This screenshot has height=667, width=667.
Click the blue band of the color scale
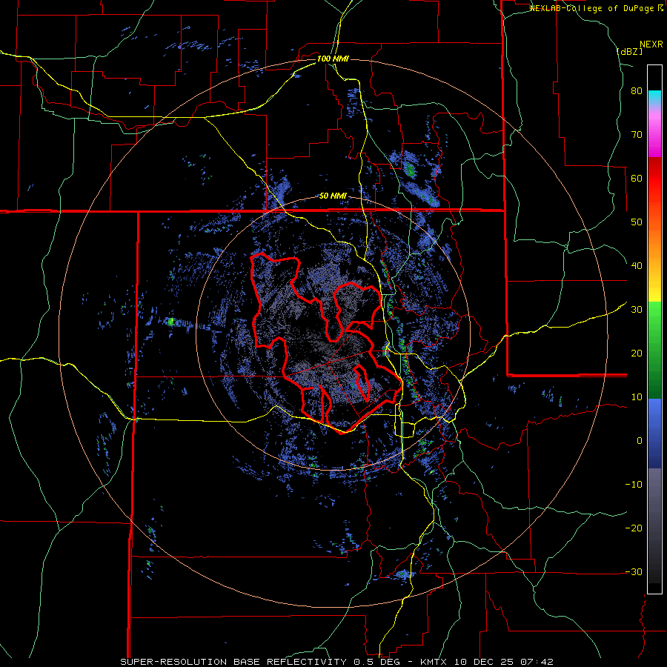pos(654,434)
